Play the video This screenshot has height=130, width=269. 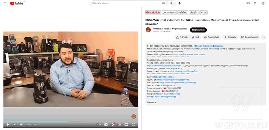pyautogui.click(x=8, y=125)
